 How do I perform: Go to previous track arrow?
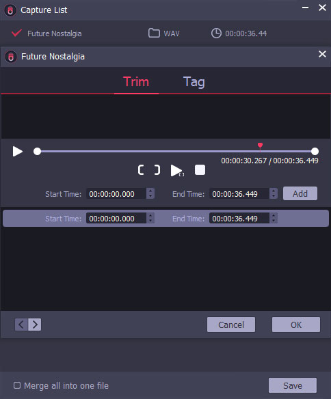click(x=21, y=325)
